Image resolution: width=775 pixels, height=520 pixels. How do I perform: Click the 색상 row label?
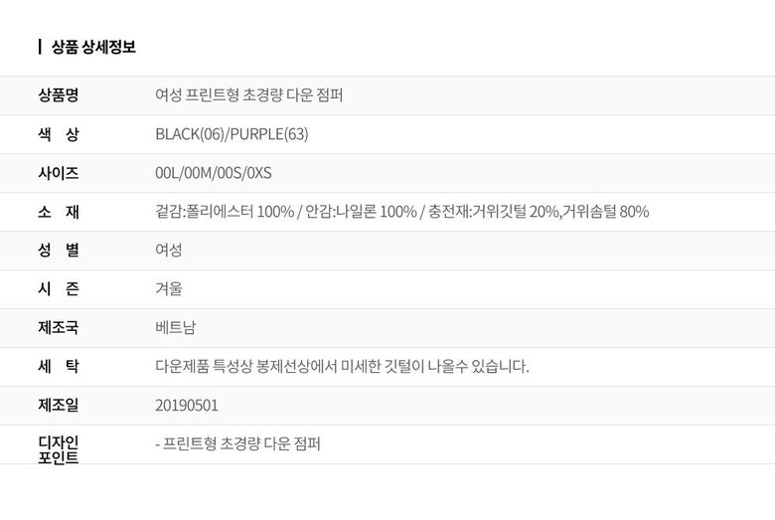point(59,134)
